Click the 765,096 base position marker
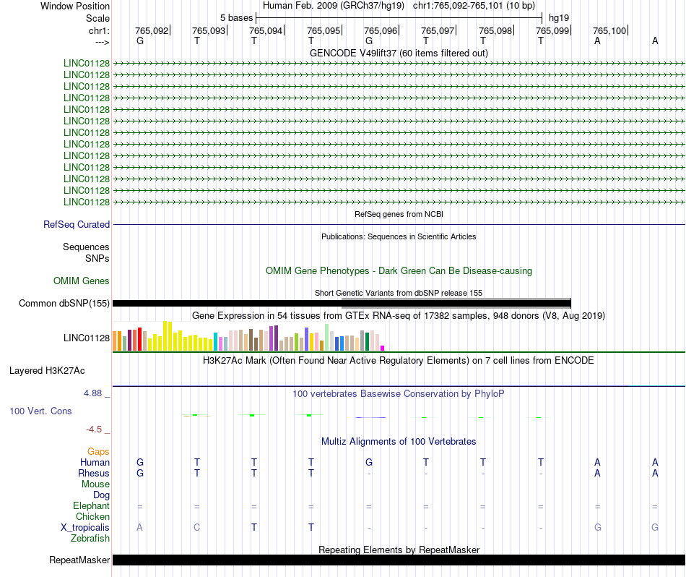The height and width of the screenshot is (577, 686). coord(381,30)
